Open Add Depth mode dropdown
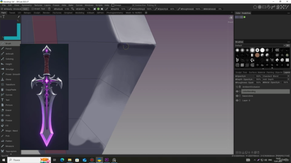Viewport: 291px width, 163px height. click(x=276, y=79)
